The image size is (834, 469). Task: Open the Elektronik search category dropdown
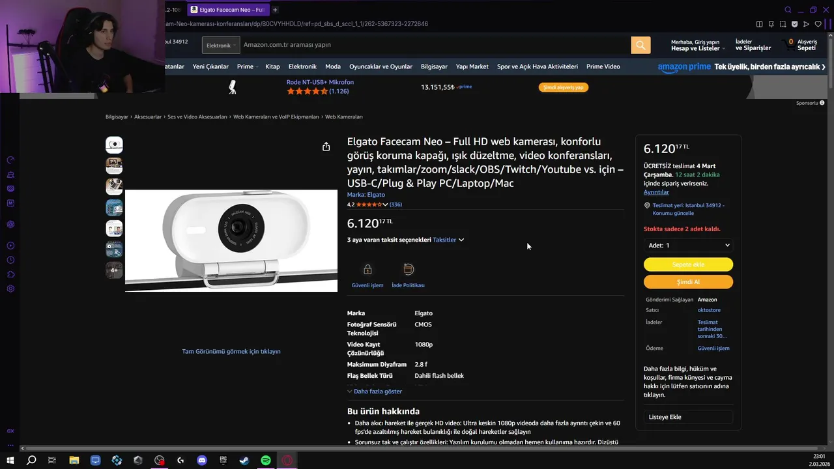(x=221, y=45)
